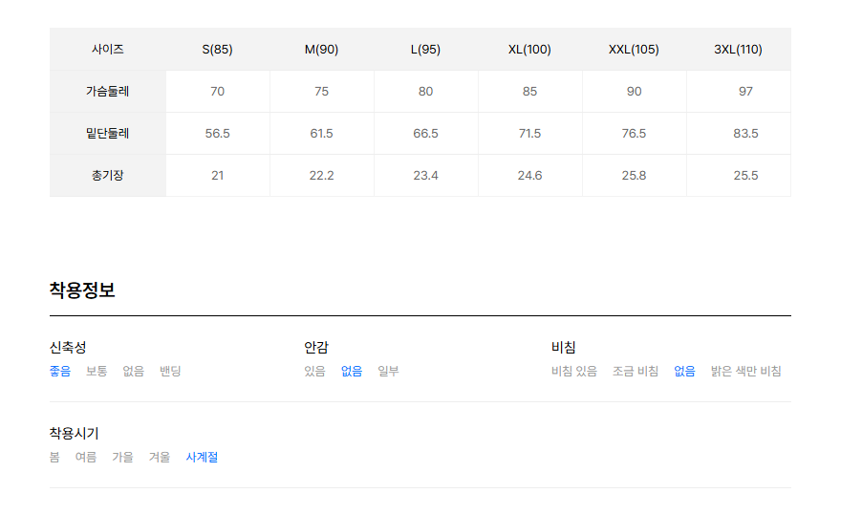
Task: Click chest value 80 in table
Action: (x=425, y=91)
